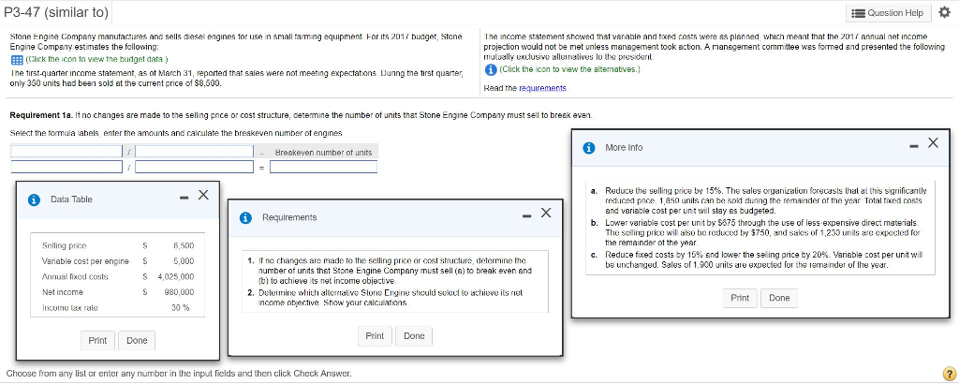Select second row right amount field
Viewport: 959px width, 384px height.
point(195,167)
